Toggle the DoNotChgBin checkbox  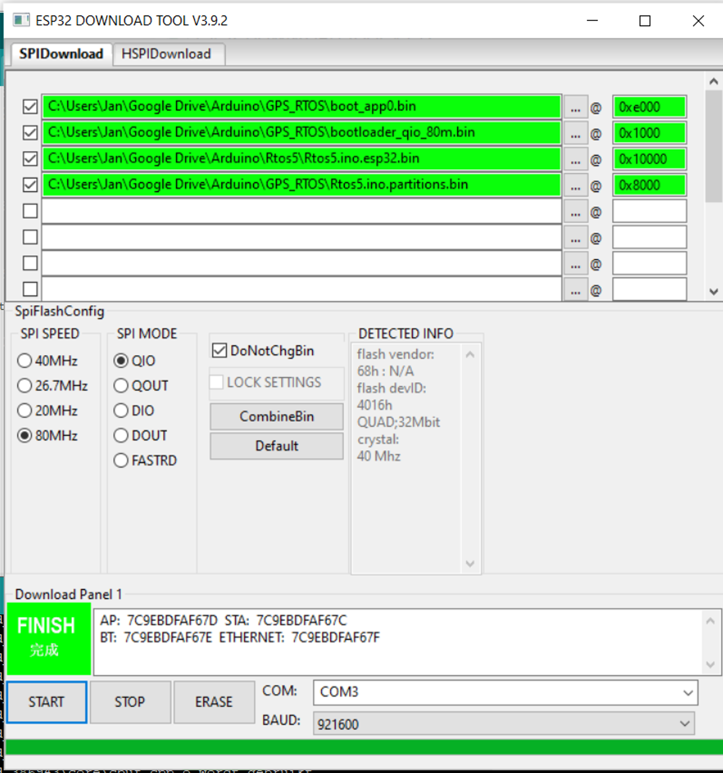pyautogui.click(x=220, y=351)
